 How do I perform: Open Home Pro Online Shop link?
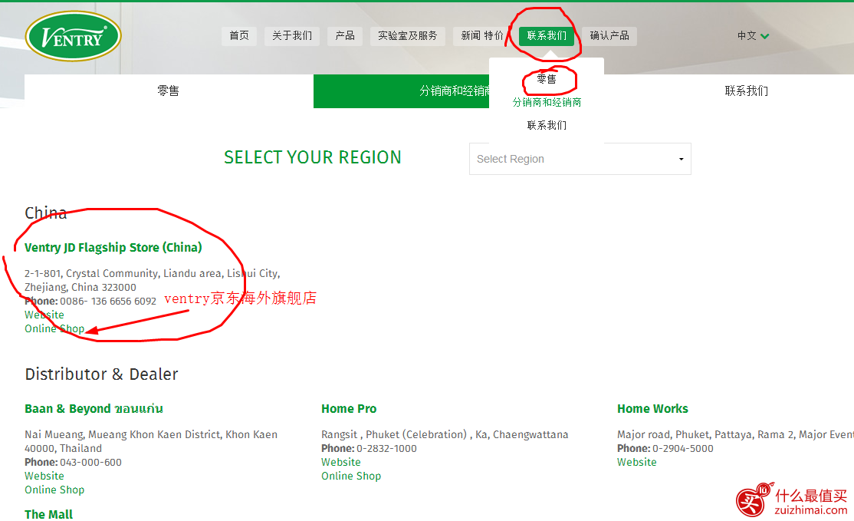click(x=351, y=476)
